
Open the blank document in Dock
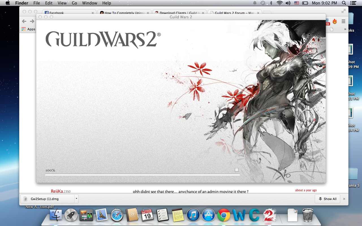(292, 215)
